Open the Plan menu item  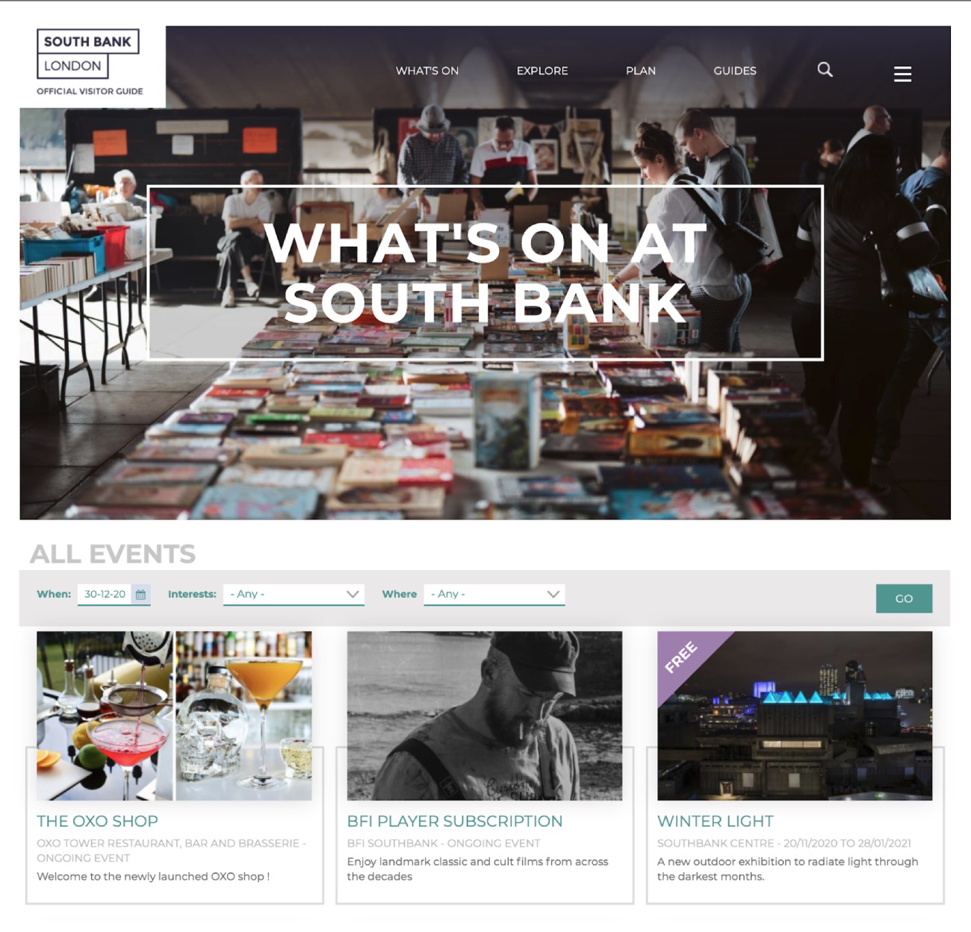pos(641,71)
